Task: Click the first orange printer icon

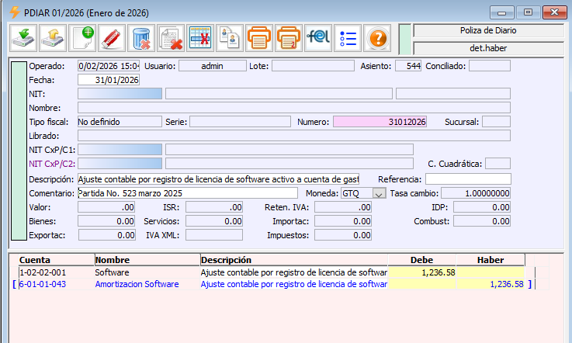Action: pyautogui.click(x=258, y=37)
